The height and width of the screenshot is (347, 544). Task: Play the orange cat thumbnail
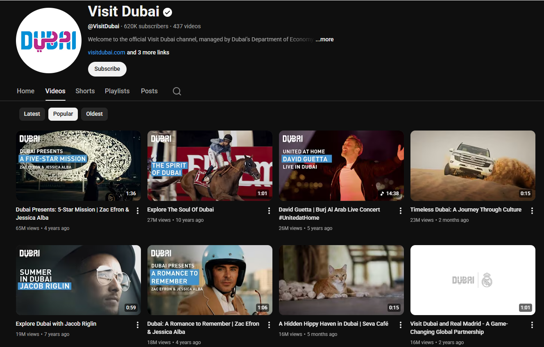341,280
